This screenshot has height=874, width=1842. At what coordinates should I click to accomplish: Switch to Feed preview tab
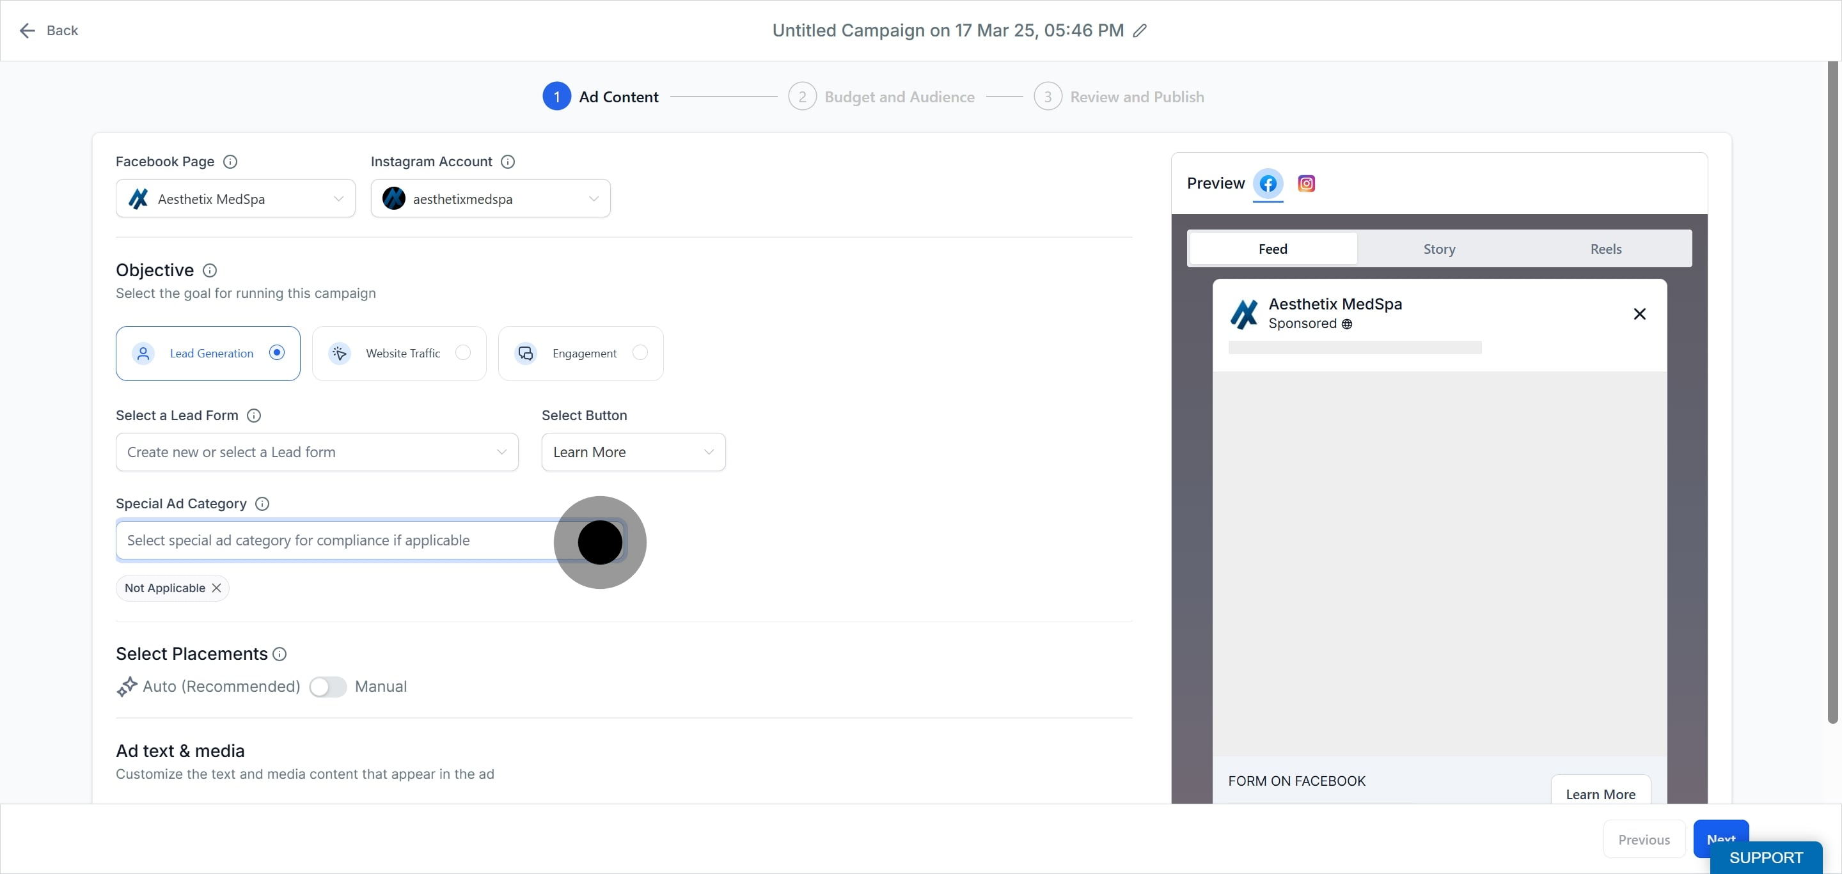pyautogui.click(x=1273, y=249)
